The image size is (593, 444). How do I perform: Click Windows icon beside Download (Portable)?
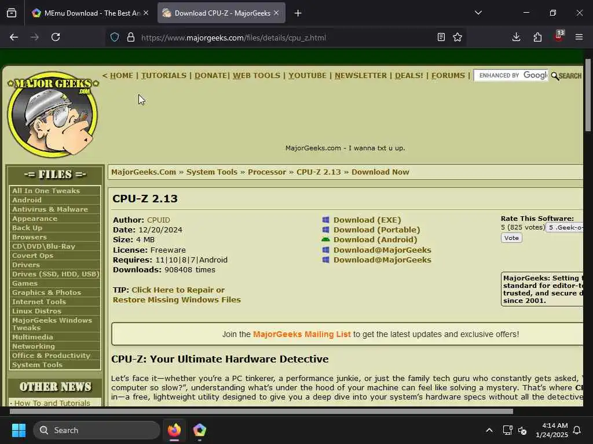click(325, 230)
